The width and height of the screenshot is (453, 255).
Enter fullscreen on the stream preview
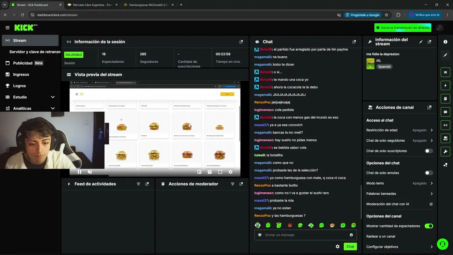220,172
